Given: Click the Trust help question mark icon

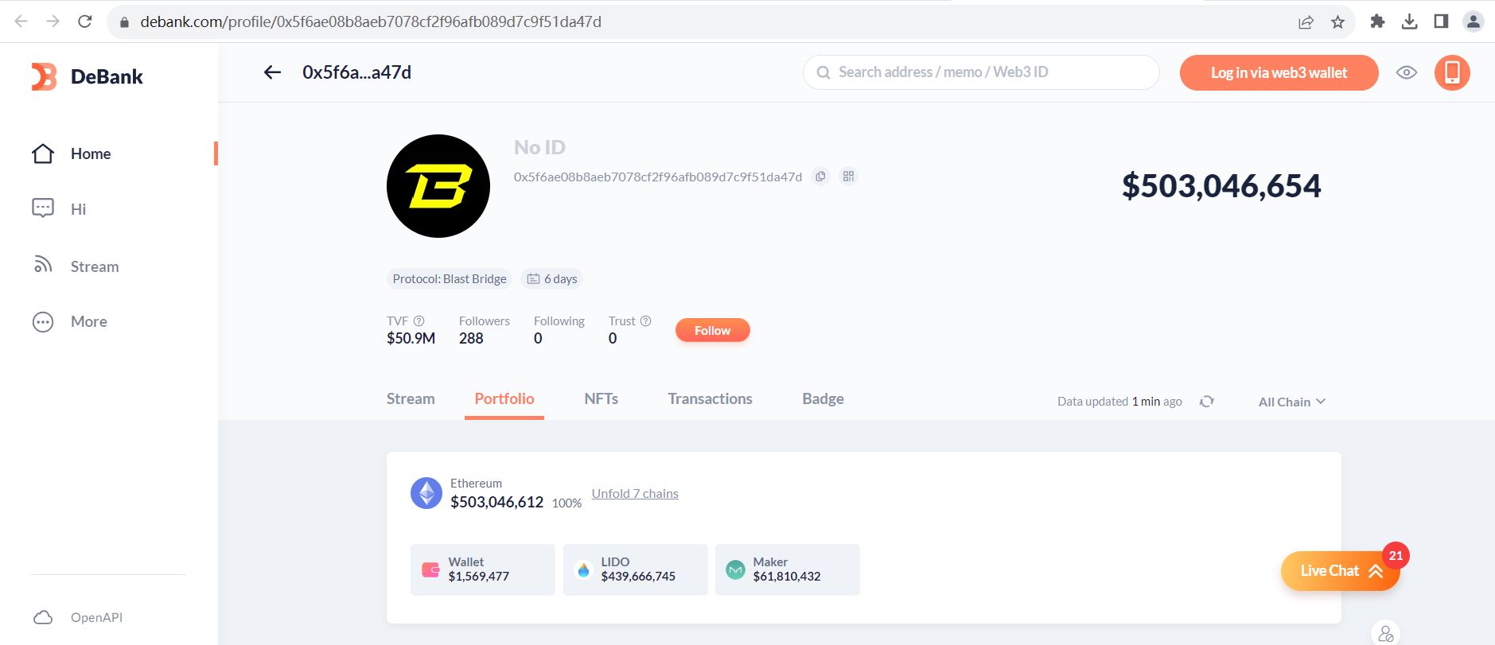Looking at the screenshot, I should 646,321.
